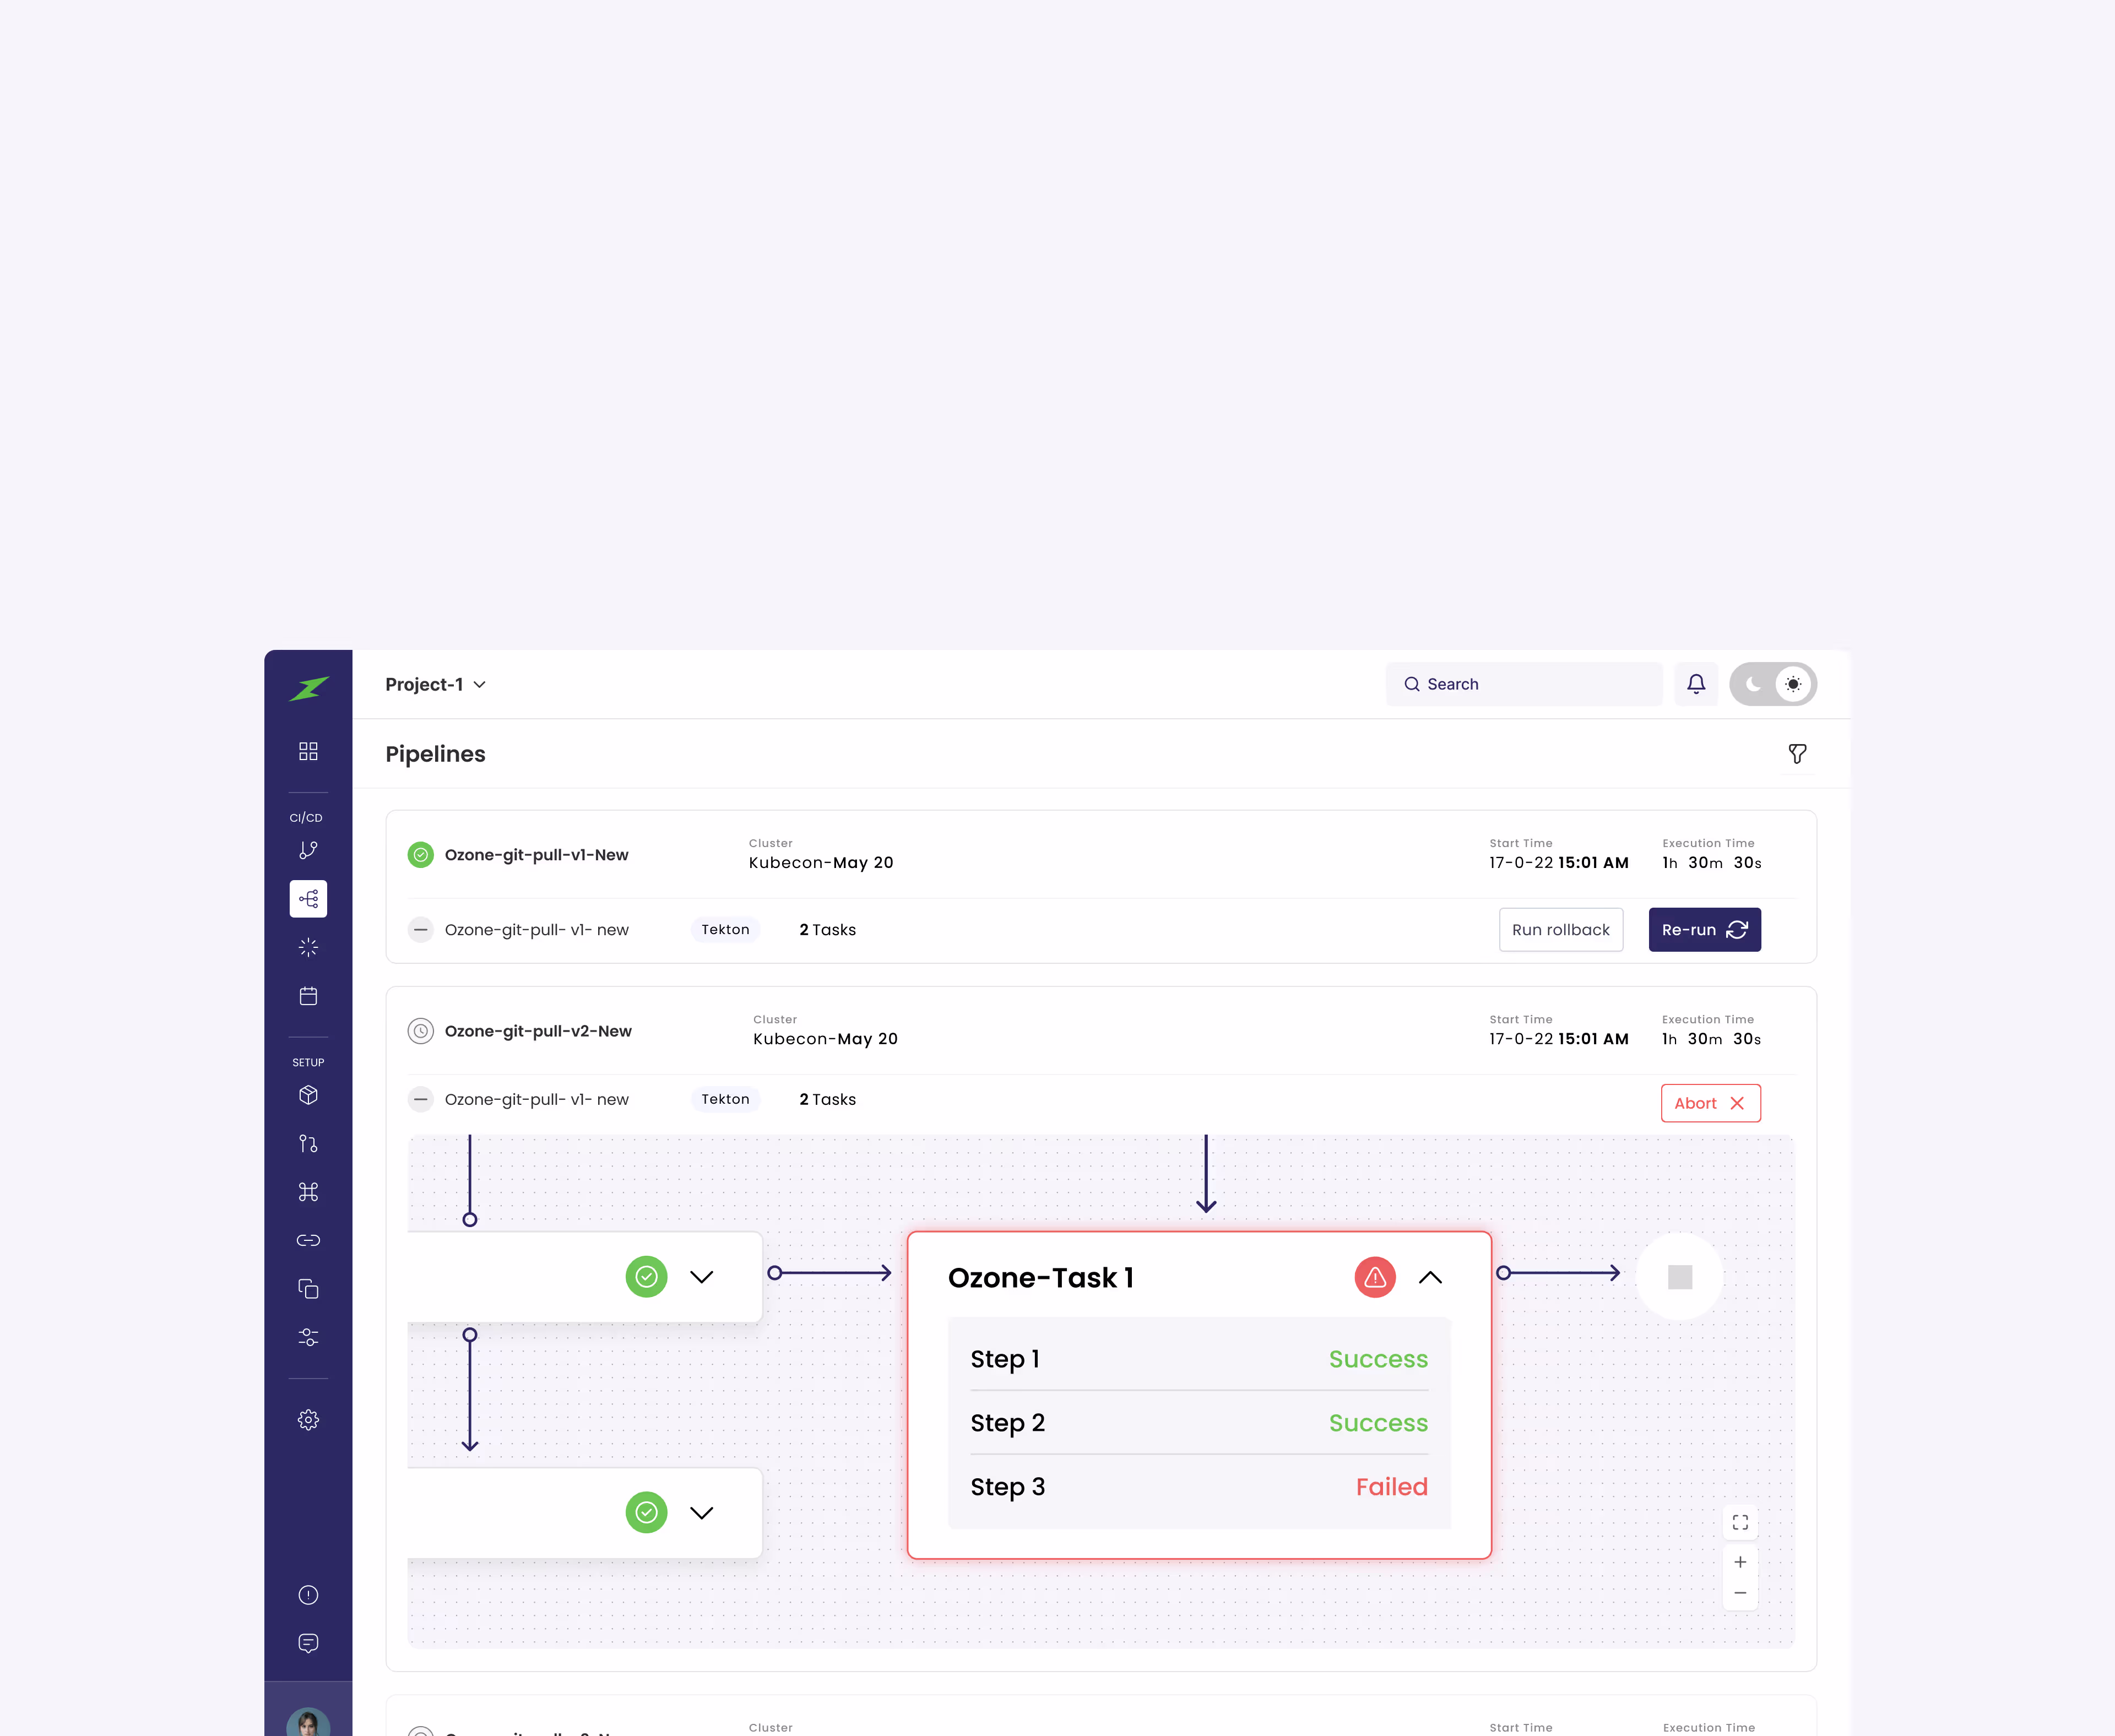2115x1736 pixels.
Task: Collapse the Ozone-git-pull-v1-New pipeline row with minus icon
Action: click(421, 930)
